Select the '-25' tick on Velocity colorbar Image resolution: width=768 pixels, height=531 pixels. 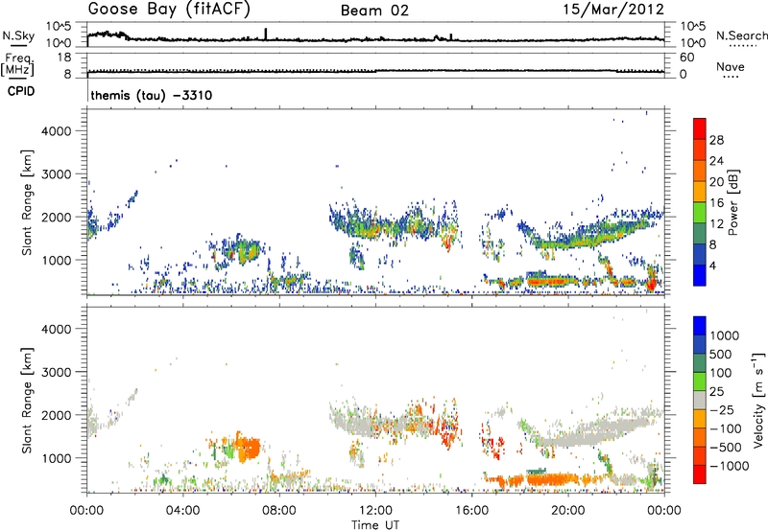tap(722, 409)
